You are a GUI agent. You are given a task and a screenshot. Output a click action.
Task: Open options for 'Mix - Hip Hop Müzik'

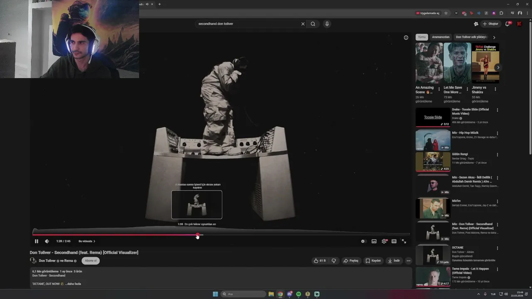click(x=497, y=133)
